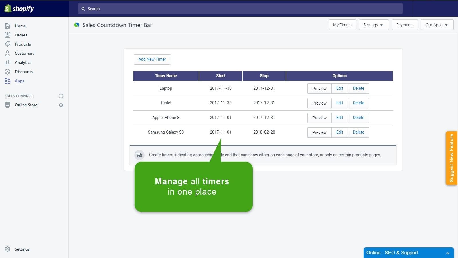Open the Payments page
Image resolution: width=458 pixels, height=258 pixels.
[x=405, y=25]
